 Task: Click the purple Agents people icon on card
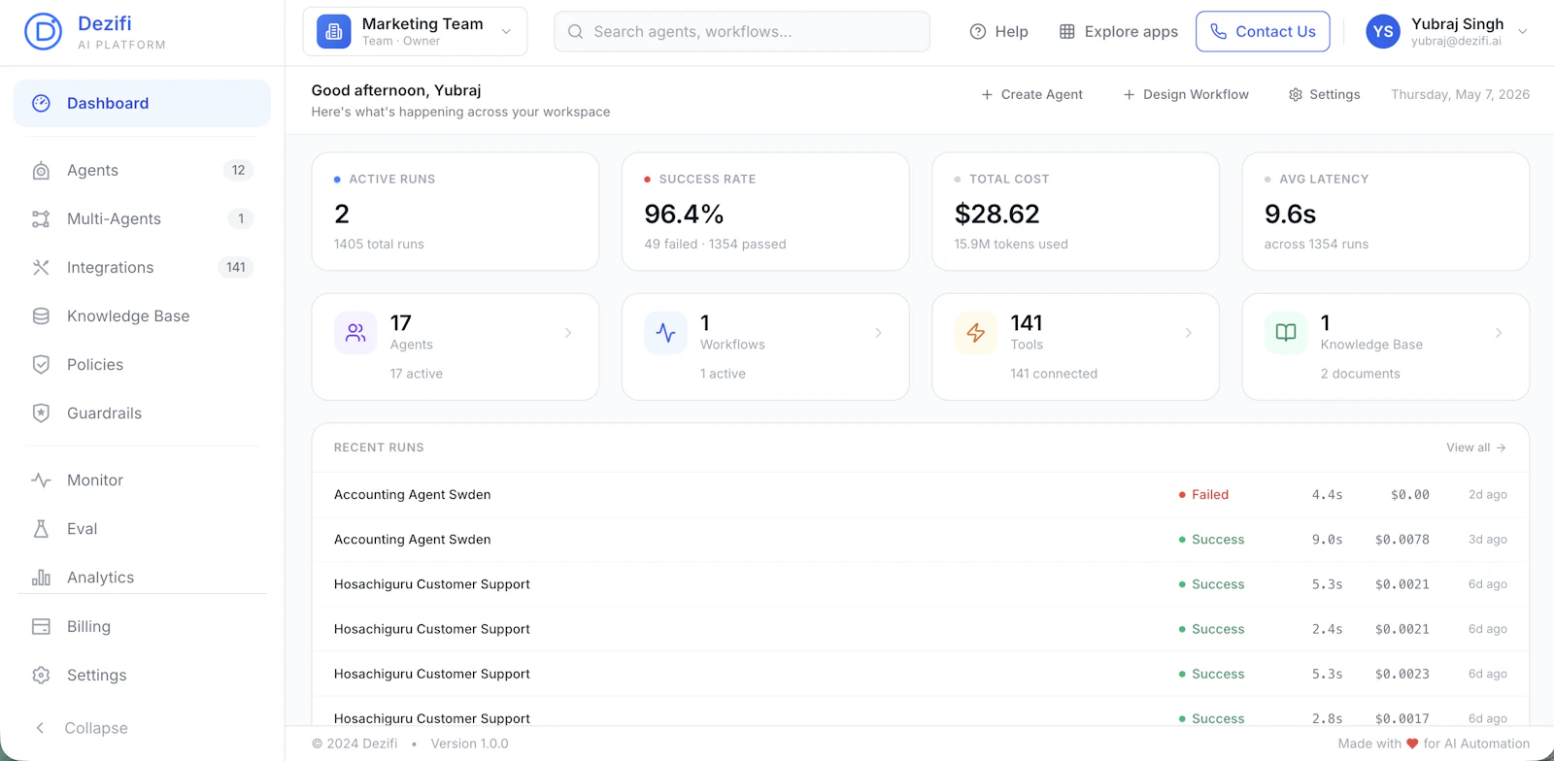click(355, 333)
